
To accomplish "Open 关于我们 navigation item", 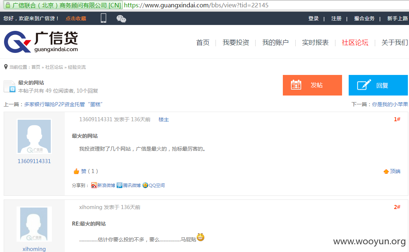I will click(395, 43).
